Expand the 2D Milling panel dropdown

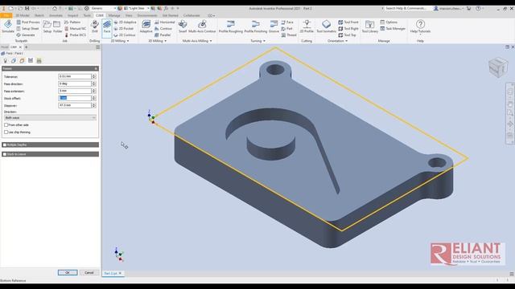(x=120, y=41)
